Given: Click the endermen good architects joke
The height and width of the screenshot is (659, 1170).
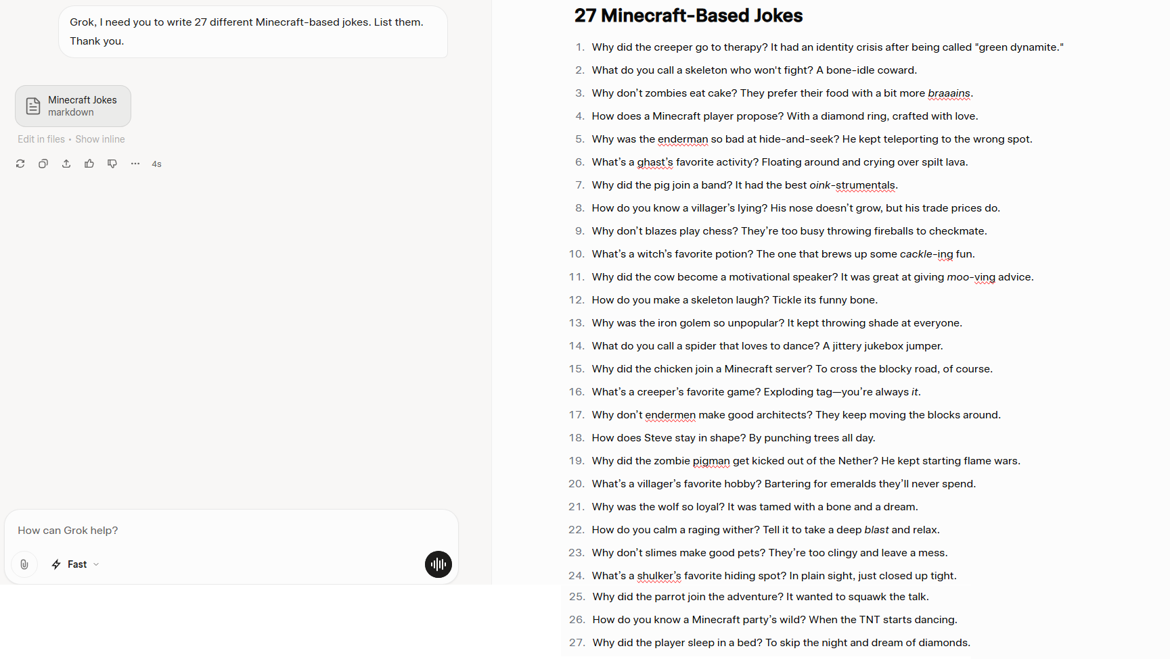Looking at the screenshot, I should (x=796, y=415).
